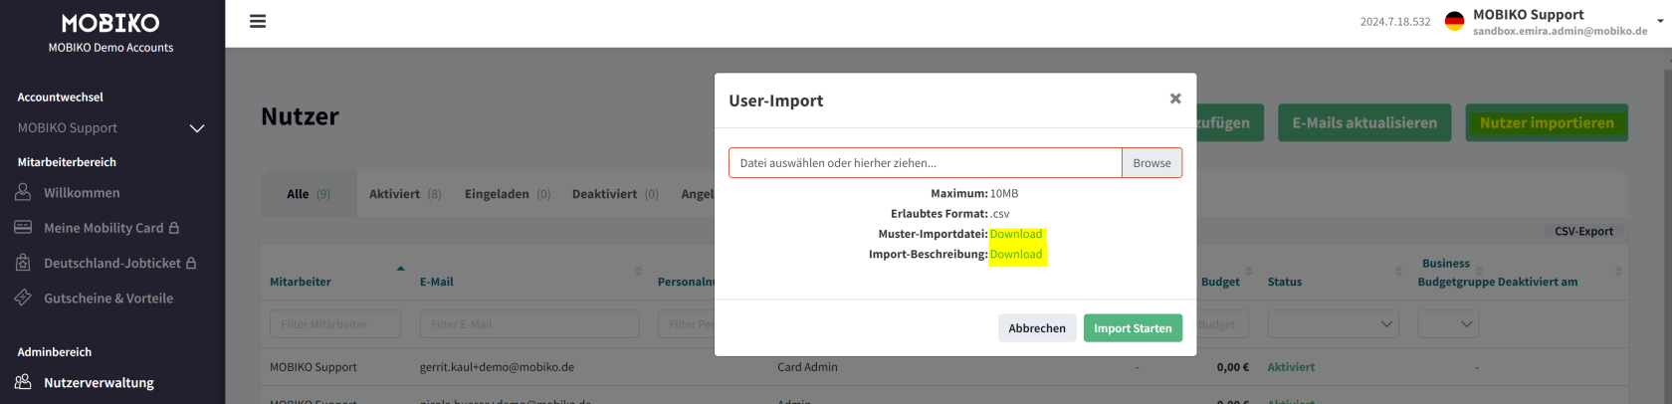Open the Business Budgetgruppe filter dropdown
The image size is (1672, 404).
[1448, 323]
